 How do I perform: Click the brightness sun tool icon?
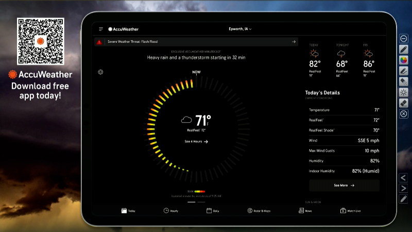pyautogui.click(x=404, y=92)
